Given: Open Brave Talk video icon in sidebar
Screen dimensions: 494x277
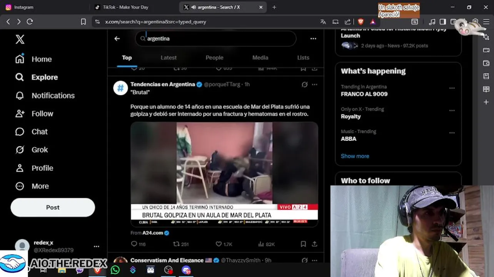Looking at the screenshot, I should point(486,50).
